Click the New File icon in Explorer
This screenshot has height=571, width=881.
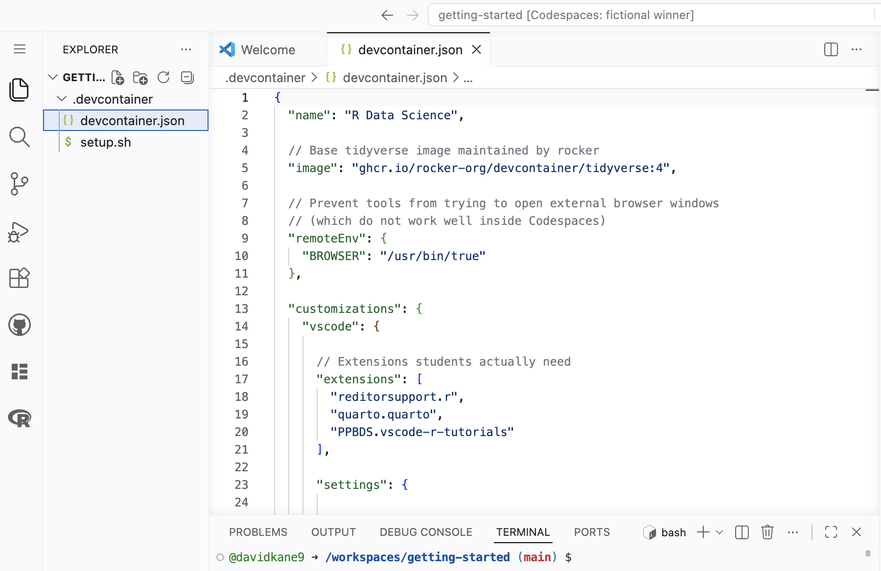click(x=117, y=78)
